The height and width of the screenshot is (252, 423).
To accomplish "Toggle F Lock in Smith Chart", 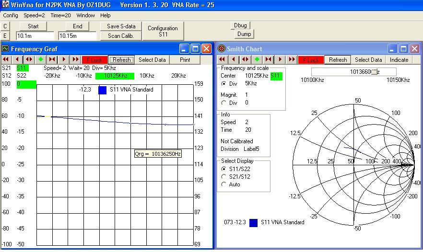I will tap(311, 60).
